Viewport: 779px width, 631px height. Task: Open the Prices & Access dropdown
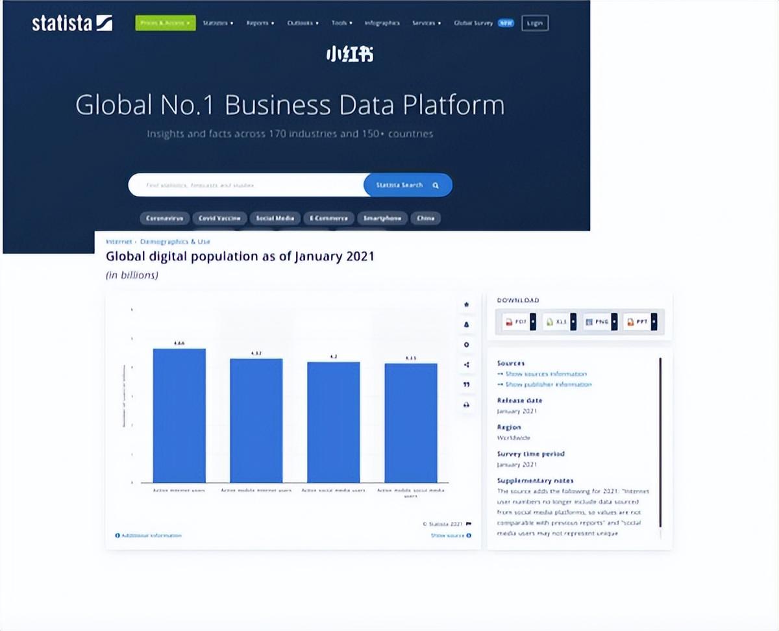click(x=166, y=23)
